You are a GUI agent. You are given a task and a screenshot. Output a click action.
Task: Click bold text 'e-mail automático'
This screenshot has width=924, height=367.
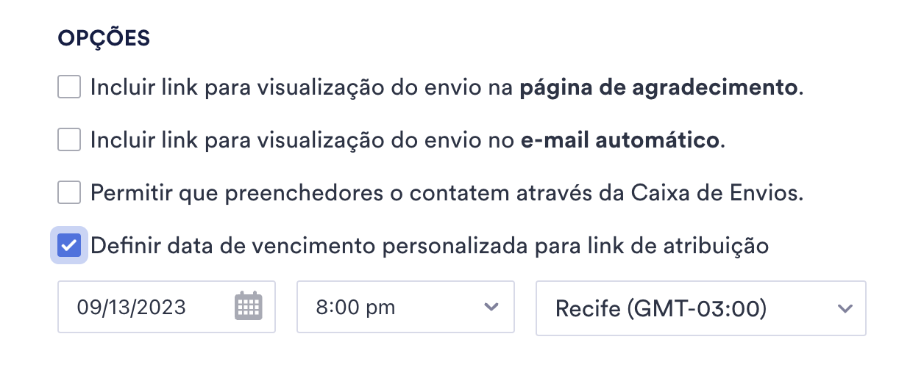click(x=619, y=141)
